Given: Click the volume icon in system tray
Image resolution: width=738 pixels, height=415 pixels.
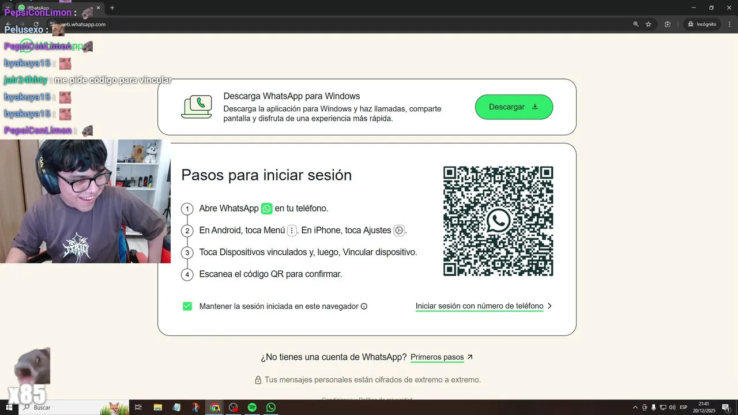Looking at the screenshot, I should 672,408.
